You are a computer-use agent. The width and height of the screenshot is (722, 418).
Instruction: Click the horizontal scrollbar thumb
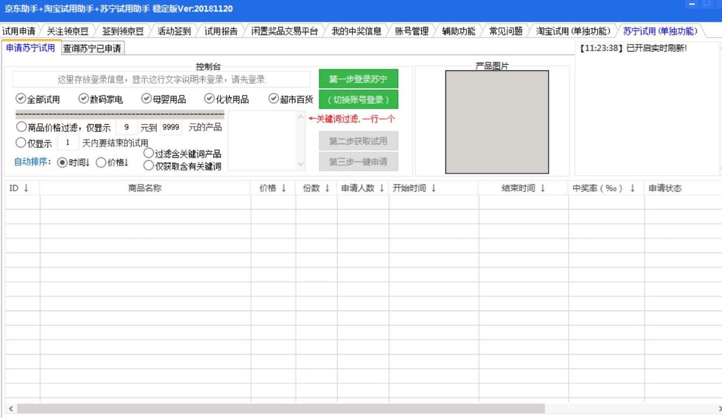pyautogui.click(x=281, y=409)
